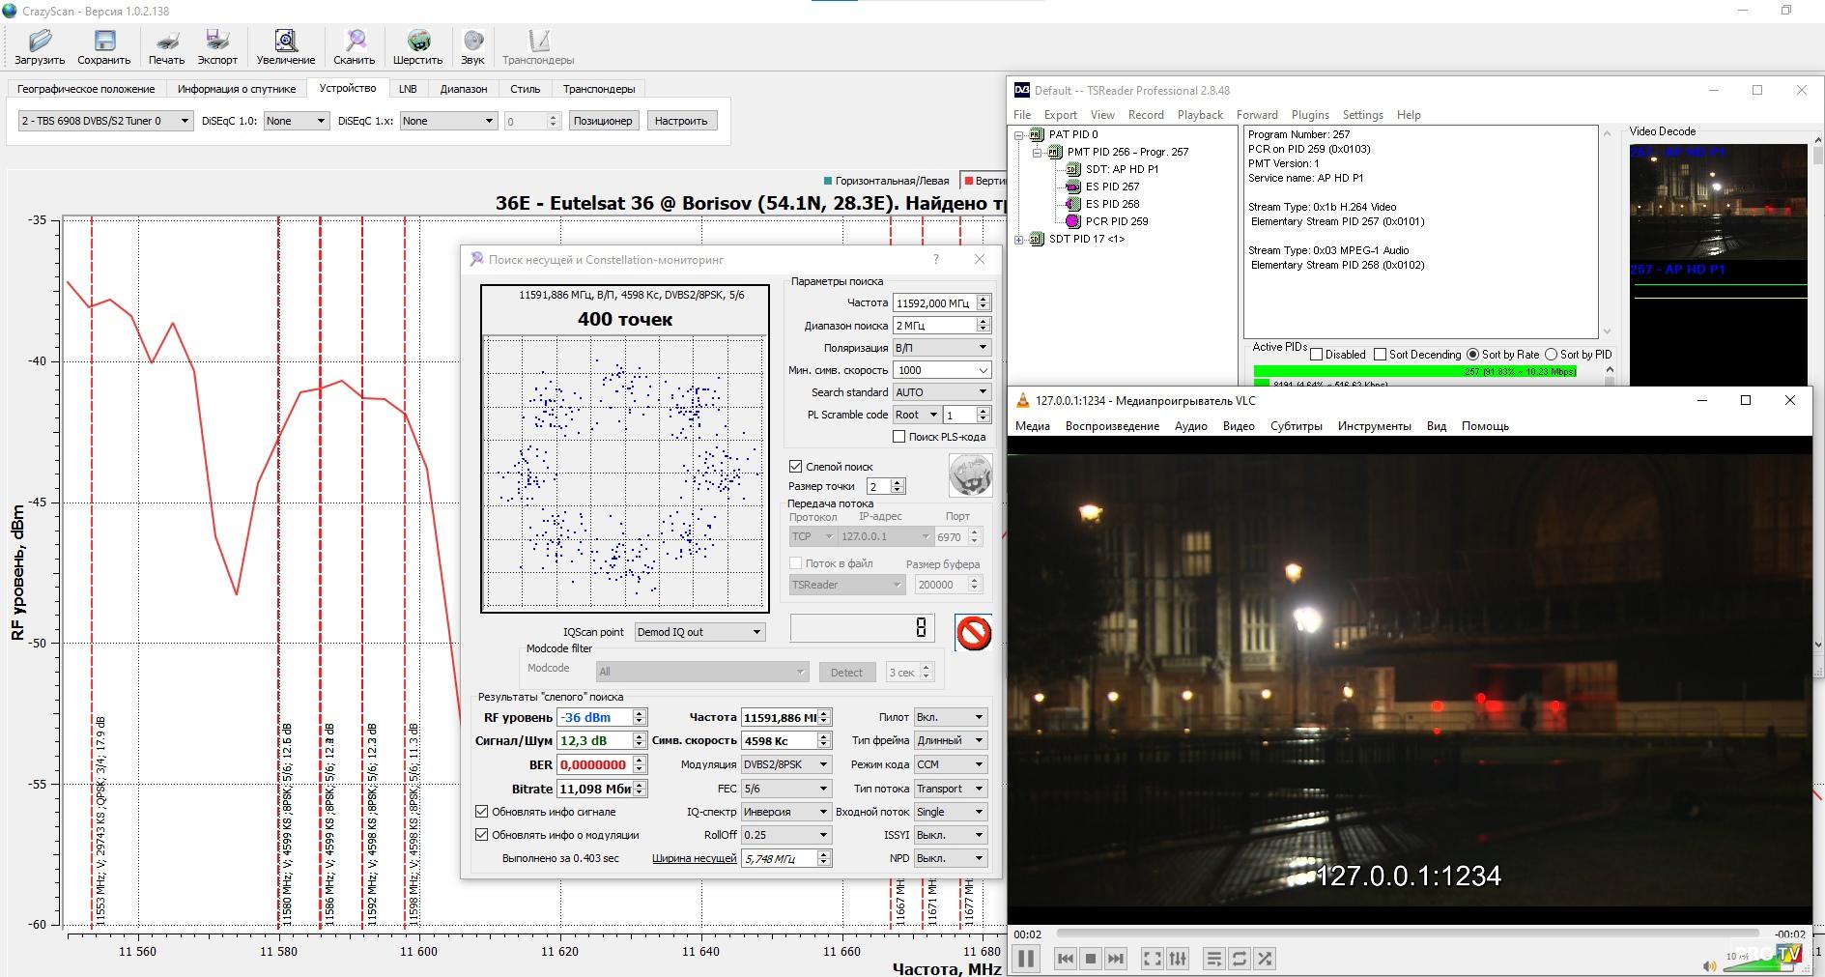1825x977 pixels.
Task: Switch to the LNB tab
Action: tap(408, 89)
